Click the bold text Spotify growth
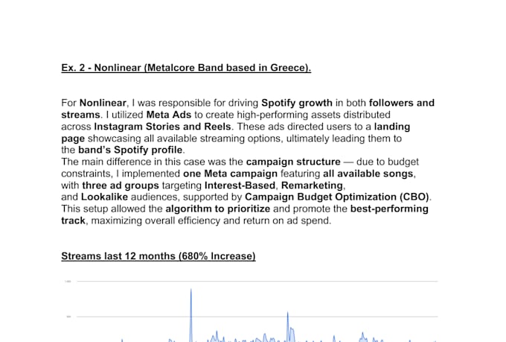This screenshot has height=342, width=506. [297, 103]
